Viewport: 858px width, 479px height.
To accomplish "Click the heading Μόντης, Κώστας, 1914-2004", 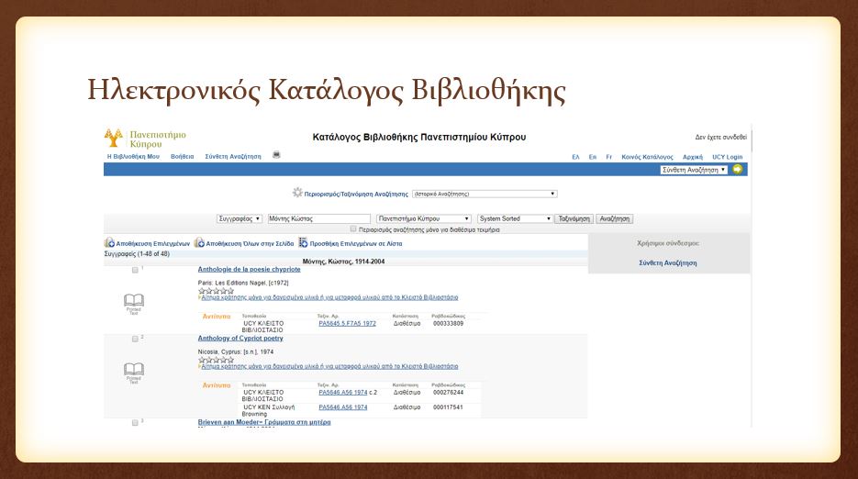I will (343, 262).
